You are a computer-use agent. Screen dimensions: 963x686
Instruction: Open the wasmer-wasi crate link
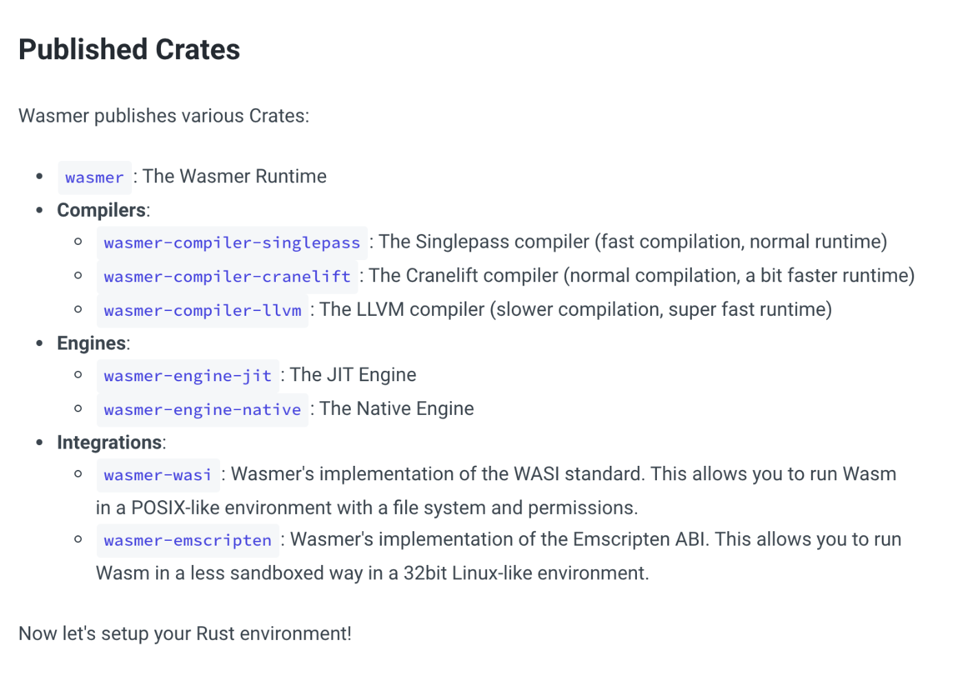[158, 475]
